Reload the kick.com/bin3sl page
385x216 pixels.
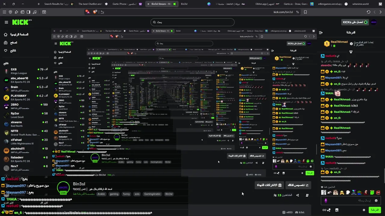click(x=368, y=12)
